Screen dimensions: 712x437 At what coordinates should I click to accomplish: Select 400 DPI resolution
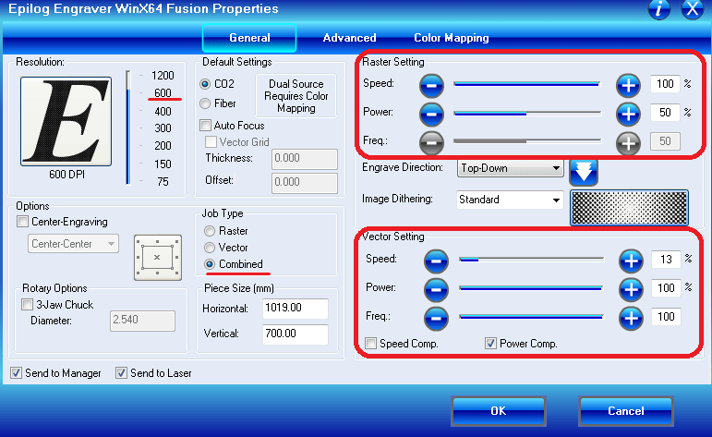[163, 111]
